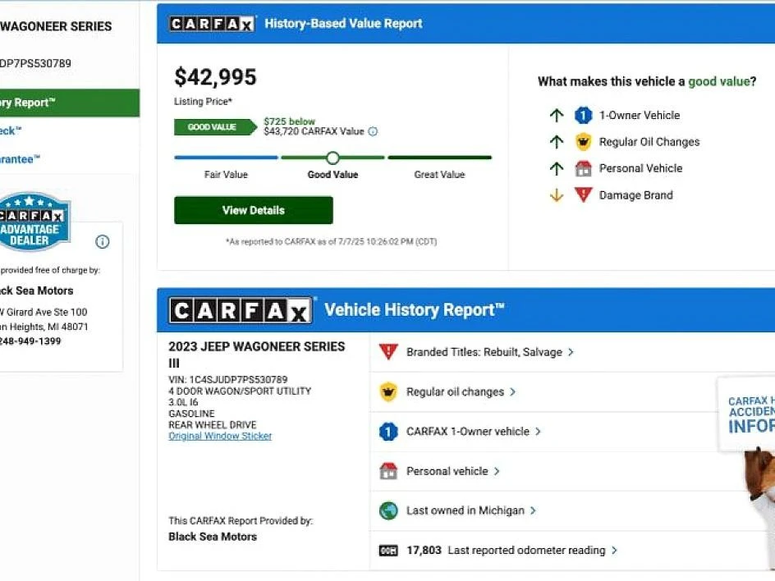Click the Branded Titles red warning icon

(x=388, y=352)
